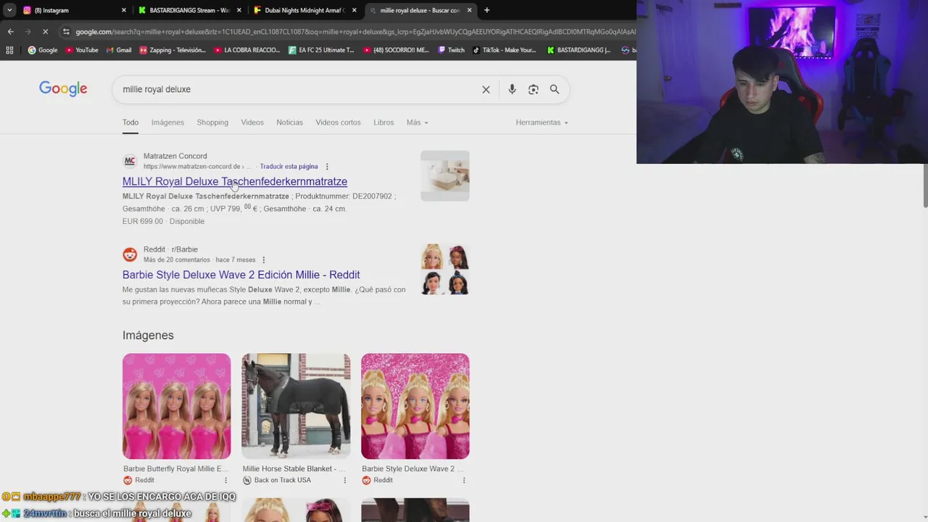Open the Twitch bookmark
The height and width of the screenshot is (522, 928).
pyautogui.click(x=451, y=50)
